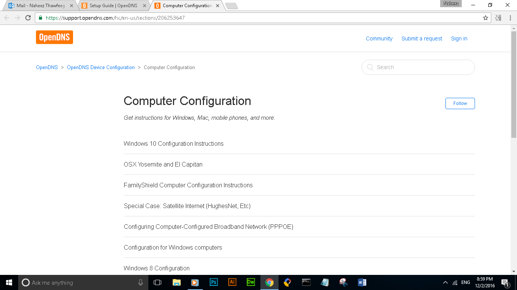
Task: Click the address bar URL
Action: tap(115, 18)
